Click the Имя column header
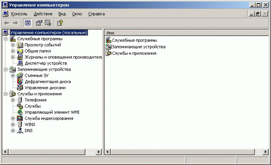Image resolution: width=271 pixels, height=165 pixels. [186, 33]
